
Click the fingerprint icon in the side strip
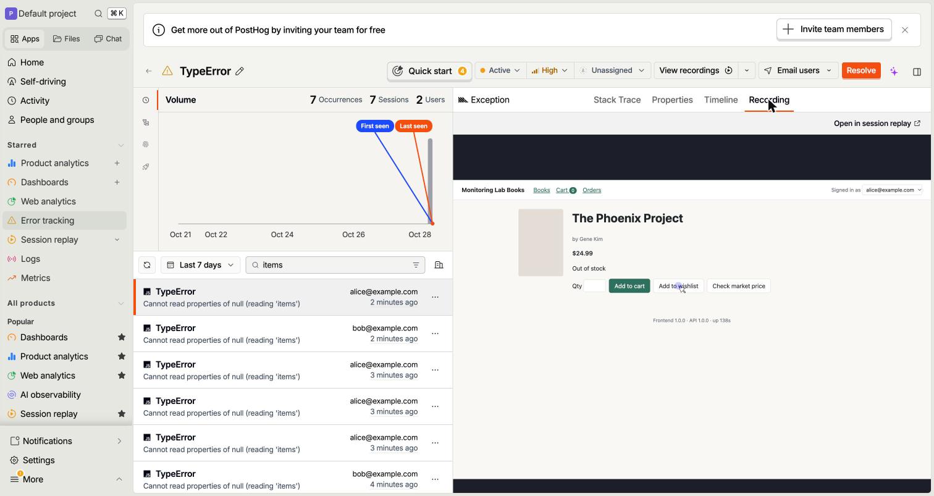[x=146, y=145]
